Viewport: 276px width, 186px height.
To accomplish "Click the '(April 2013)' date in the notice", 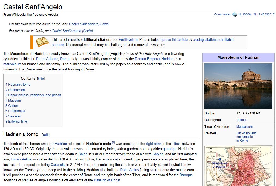I will click(157, 45).
